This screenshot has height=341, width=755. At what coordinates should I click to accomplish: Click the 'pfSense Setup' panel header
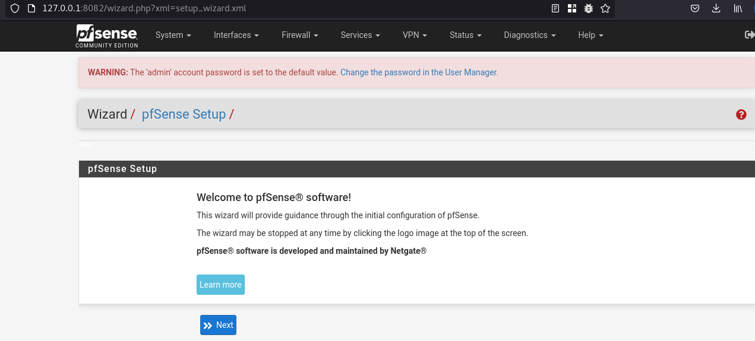416,168
